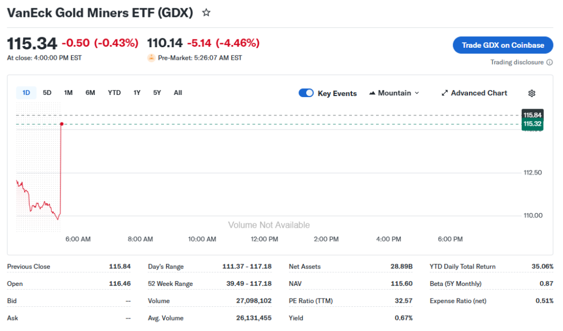Click the Advanced Chart expand arrows icon

tap(445, 93)
